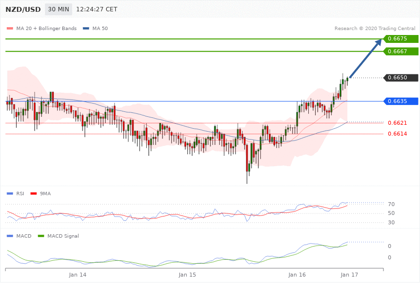Select the 0.6675 green resistance label

pyautogui.click(x=401, y=39)
